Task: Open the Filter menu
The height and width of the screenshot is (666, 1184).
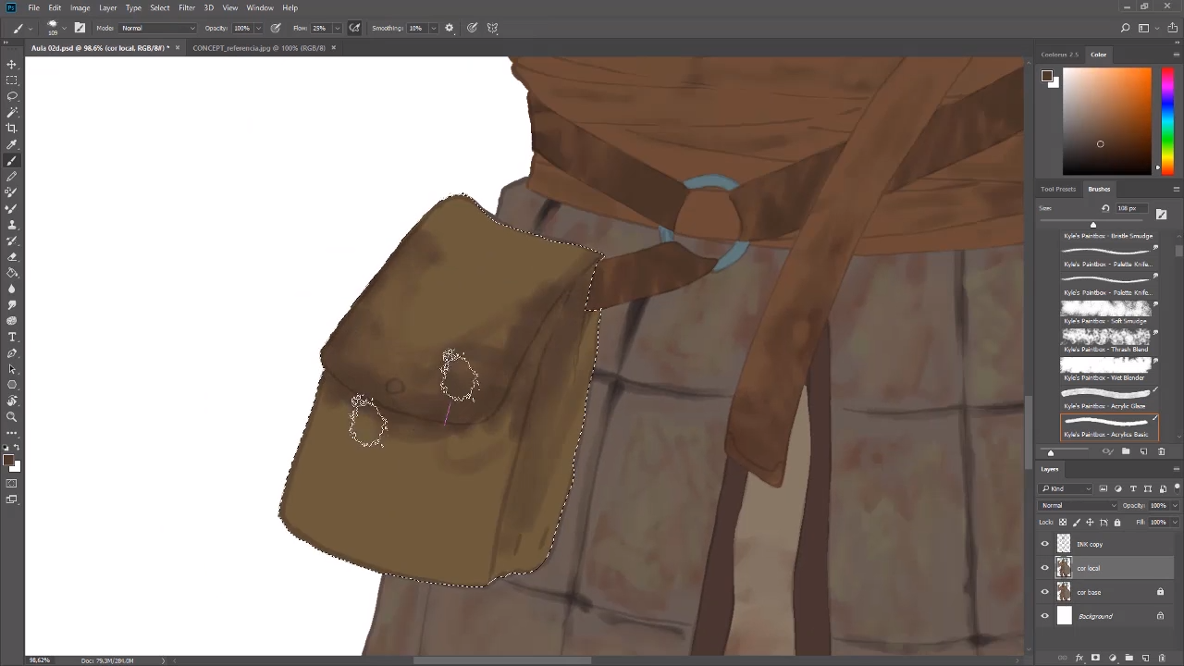Action: point(187,7)
